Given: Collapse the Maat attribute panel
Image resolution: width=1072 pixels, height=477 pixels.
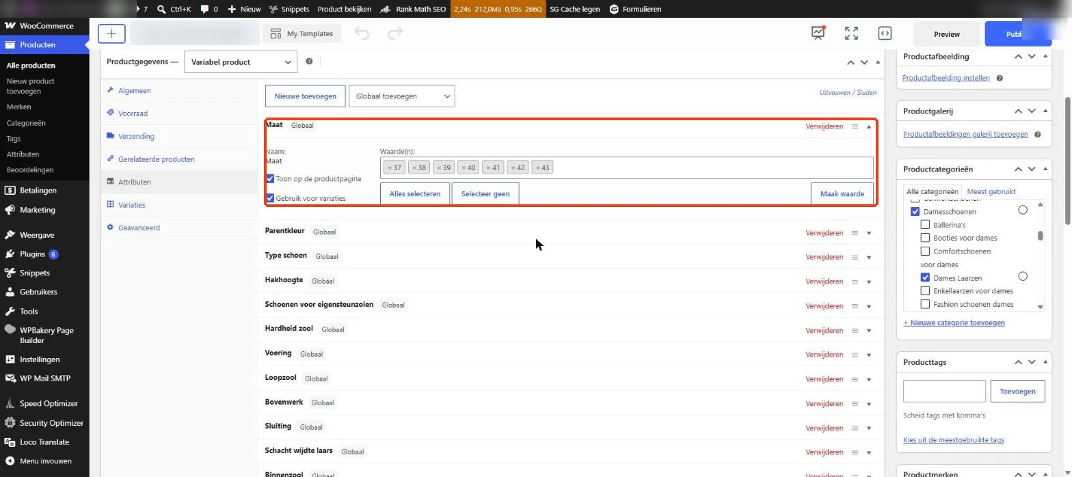Looking at the screenshot, I should [869, 126].
